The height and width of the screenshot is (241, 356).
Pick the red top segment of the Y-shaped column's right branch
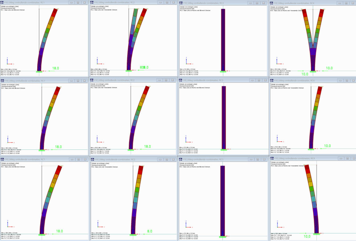click(x=322, y=13)
